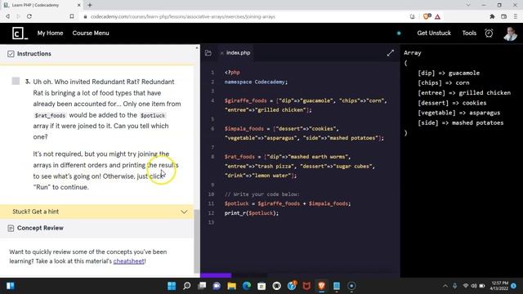Click the teal status dot indicator
523x294 pixels.
[399, 33]
